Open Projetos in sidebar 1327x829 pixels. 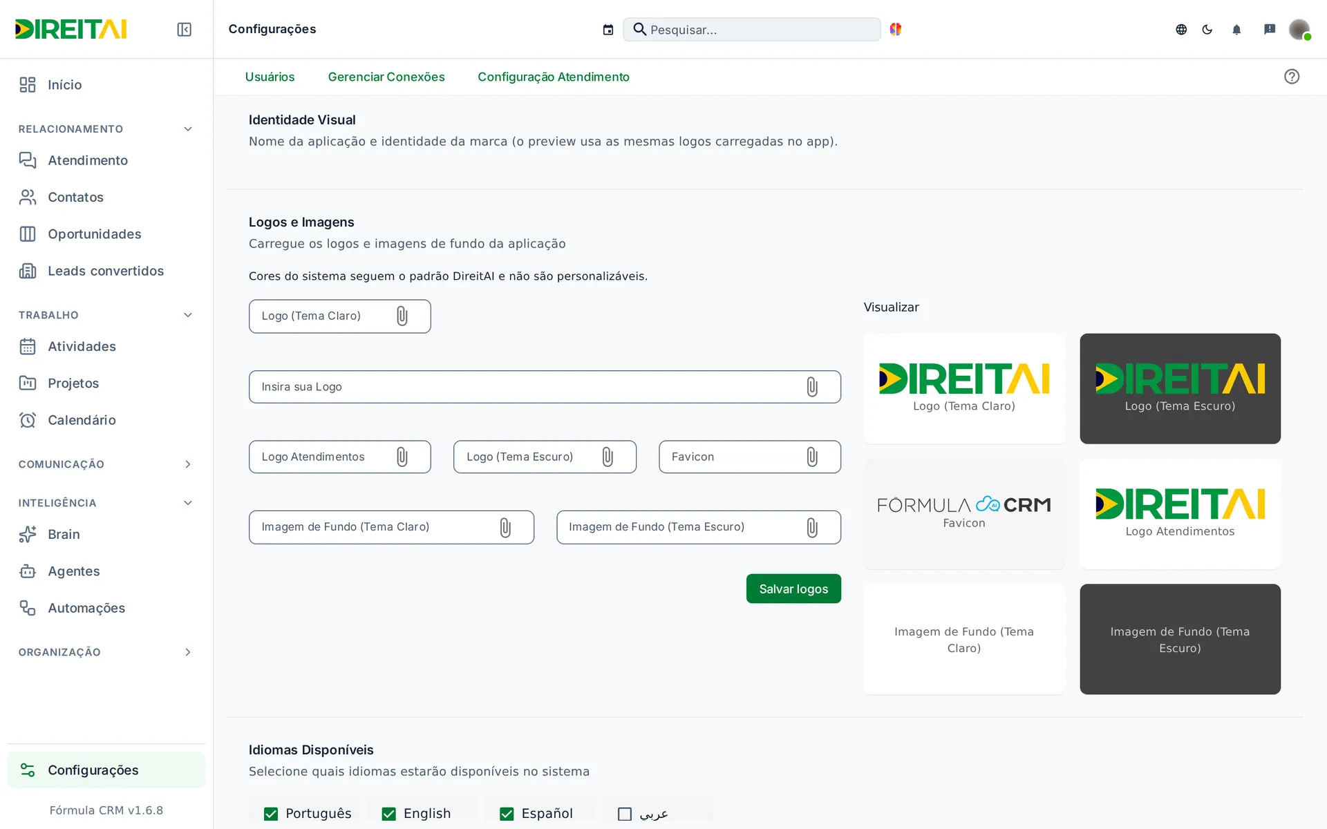coord(106,383)
